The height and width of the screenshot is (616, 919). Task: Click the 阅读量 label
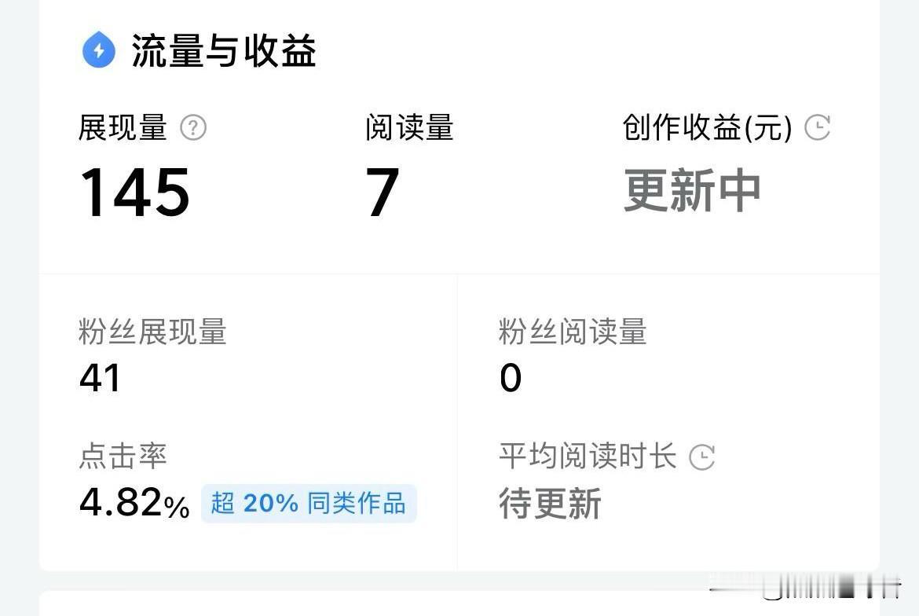(x=410, y=127)
